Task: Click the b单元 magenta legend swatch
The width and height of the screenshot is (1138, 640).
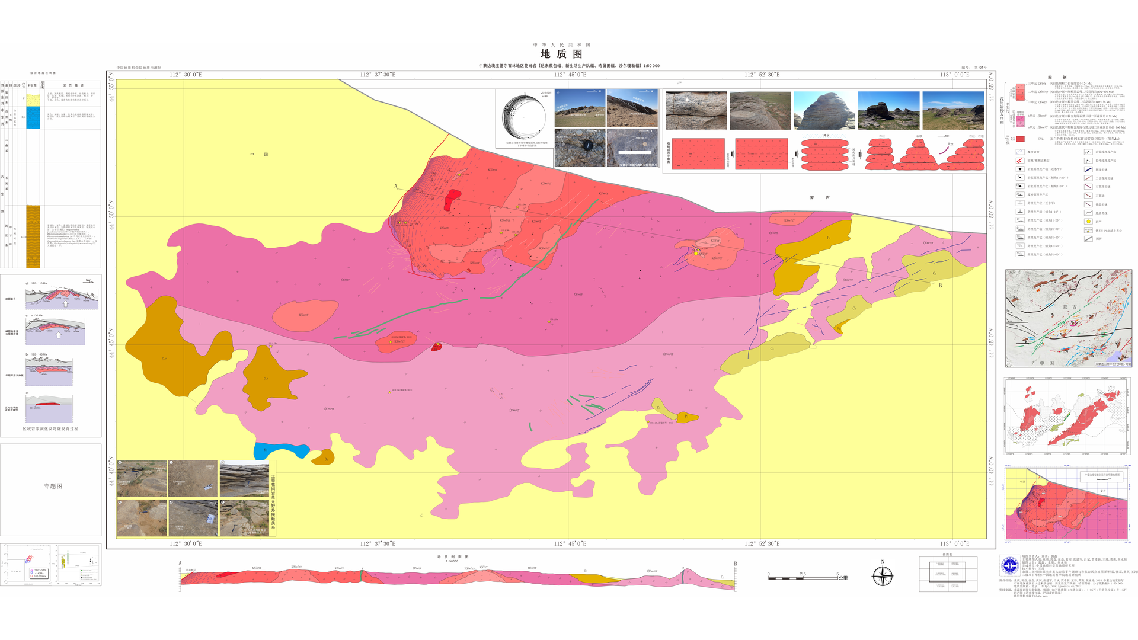Action: click(x=1020, y=119)
